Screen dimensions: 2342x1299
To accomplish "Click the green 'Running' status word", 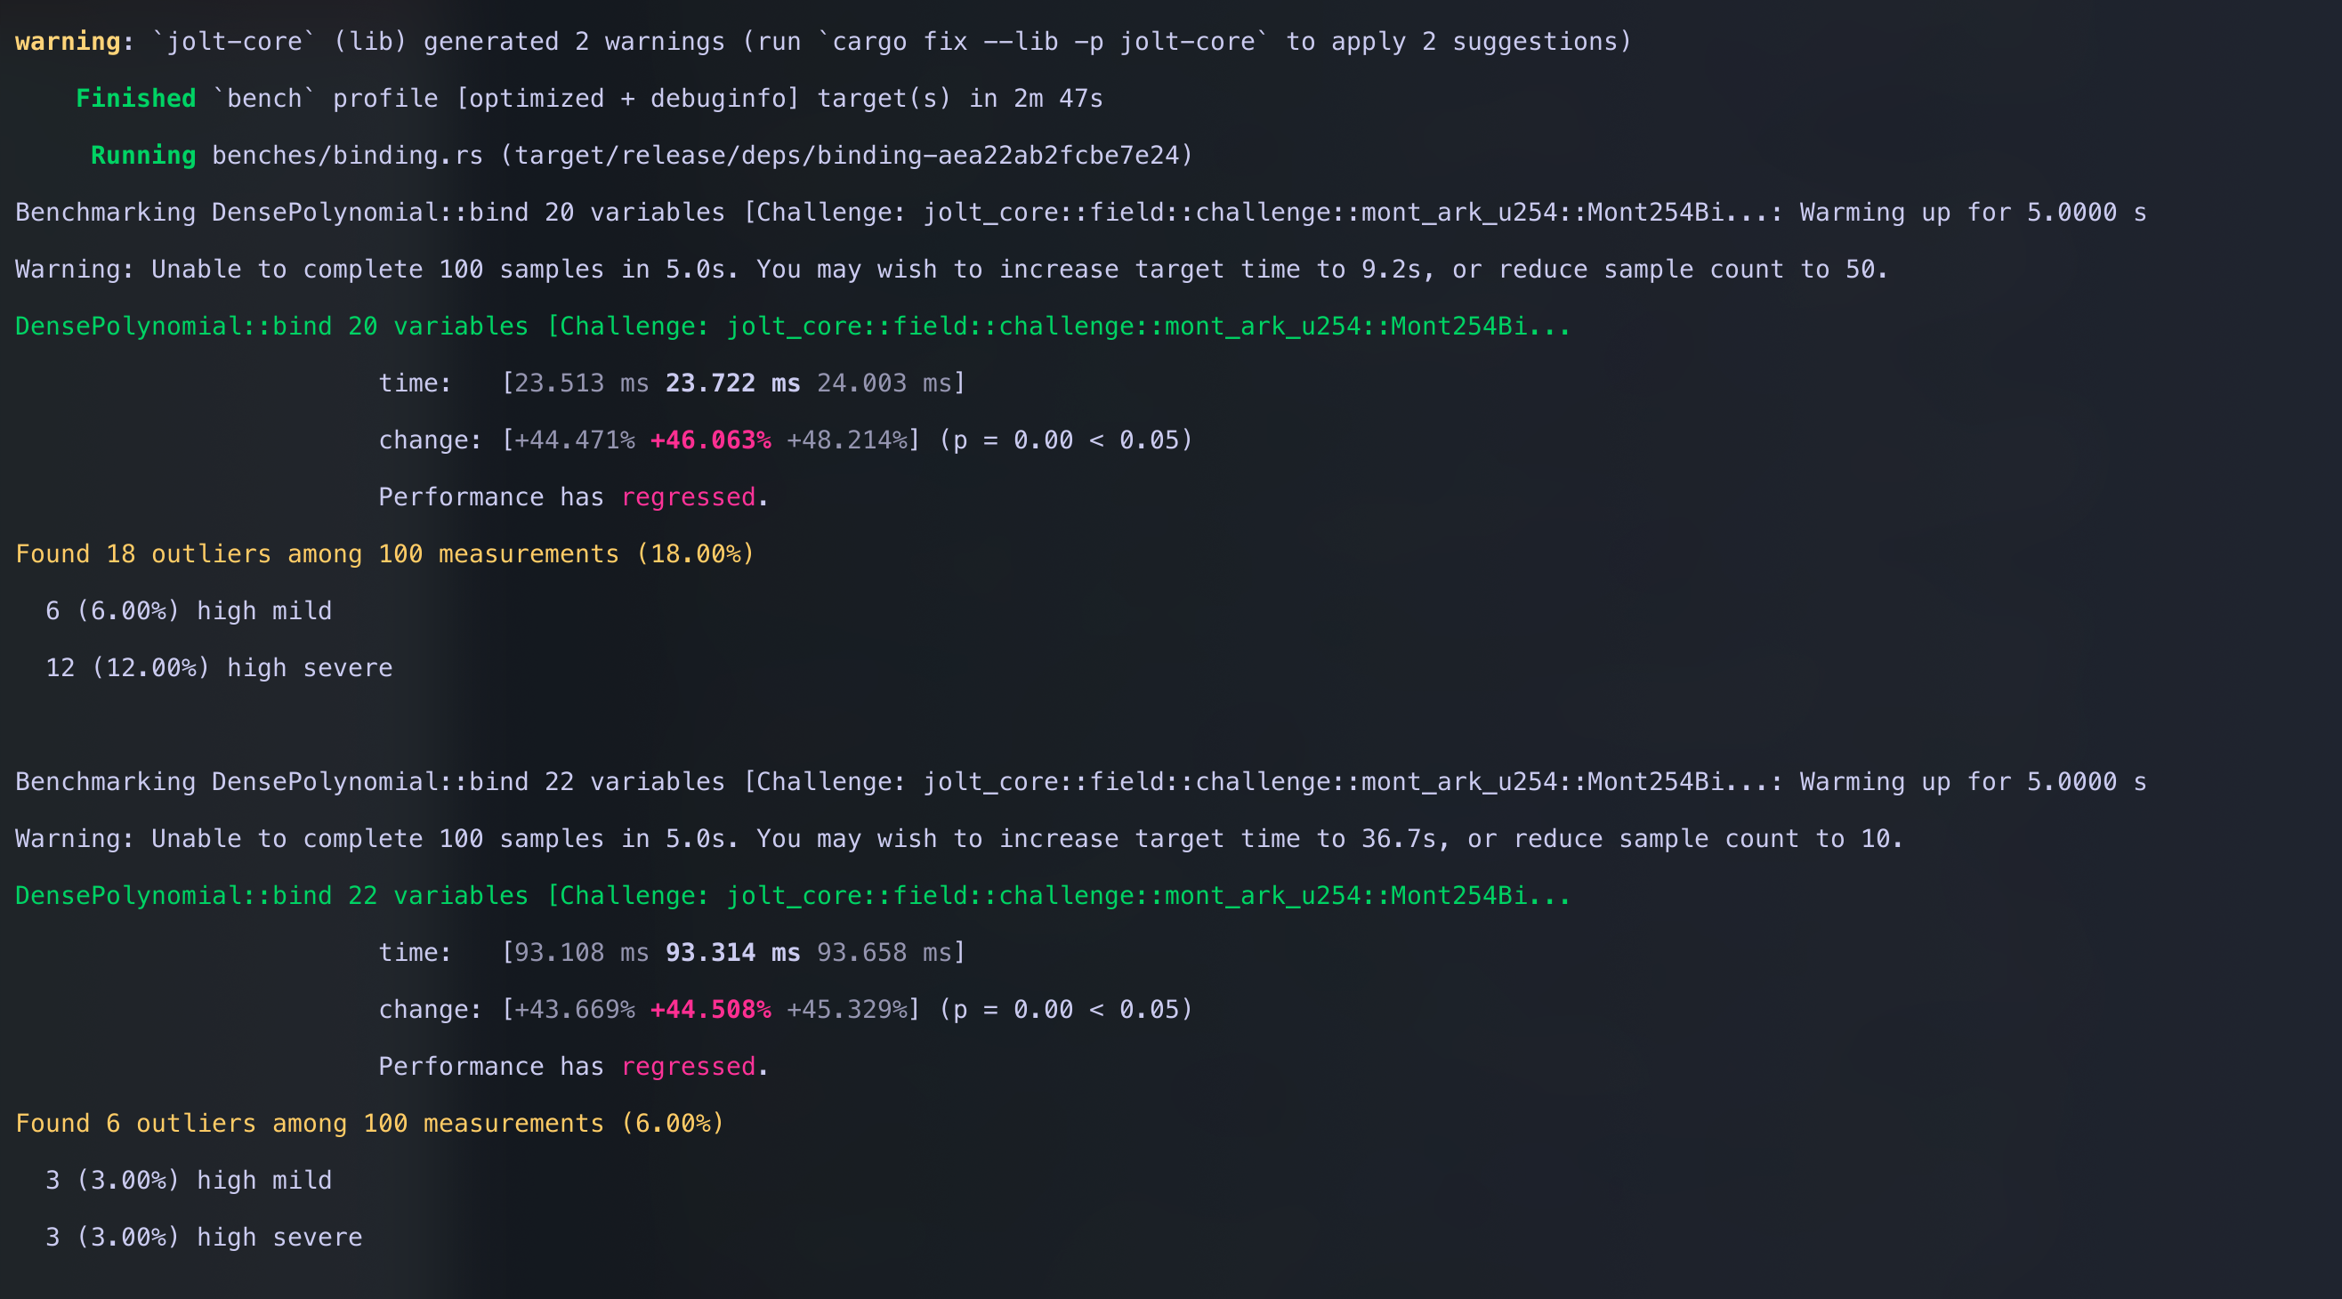I will click(x=142, y=156).
